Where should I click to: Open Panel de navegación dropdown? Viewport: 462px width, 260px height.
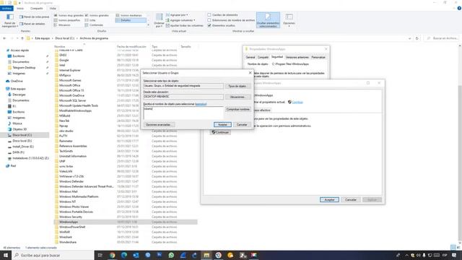pyautogui.click(x=10, y=21)
